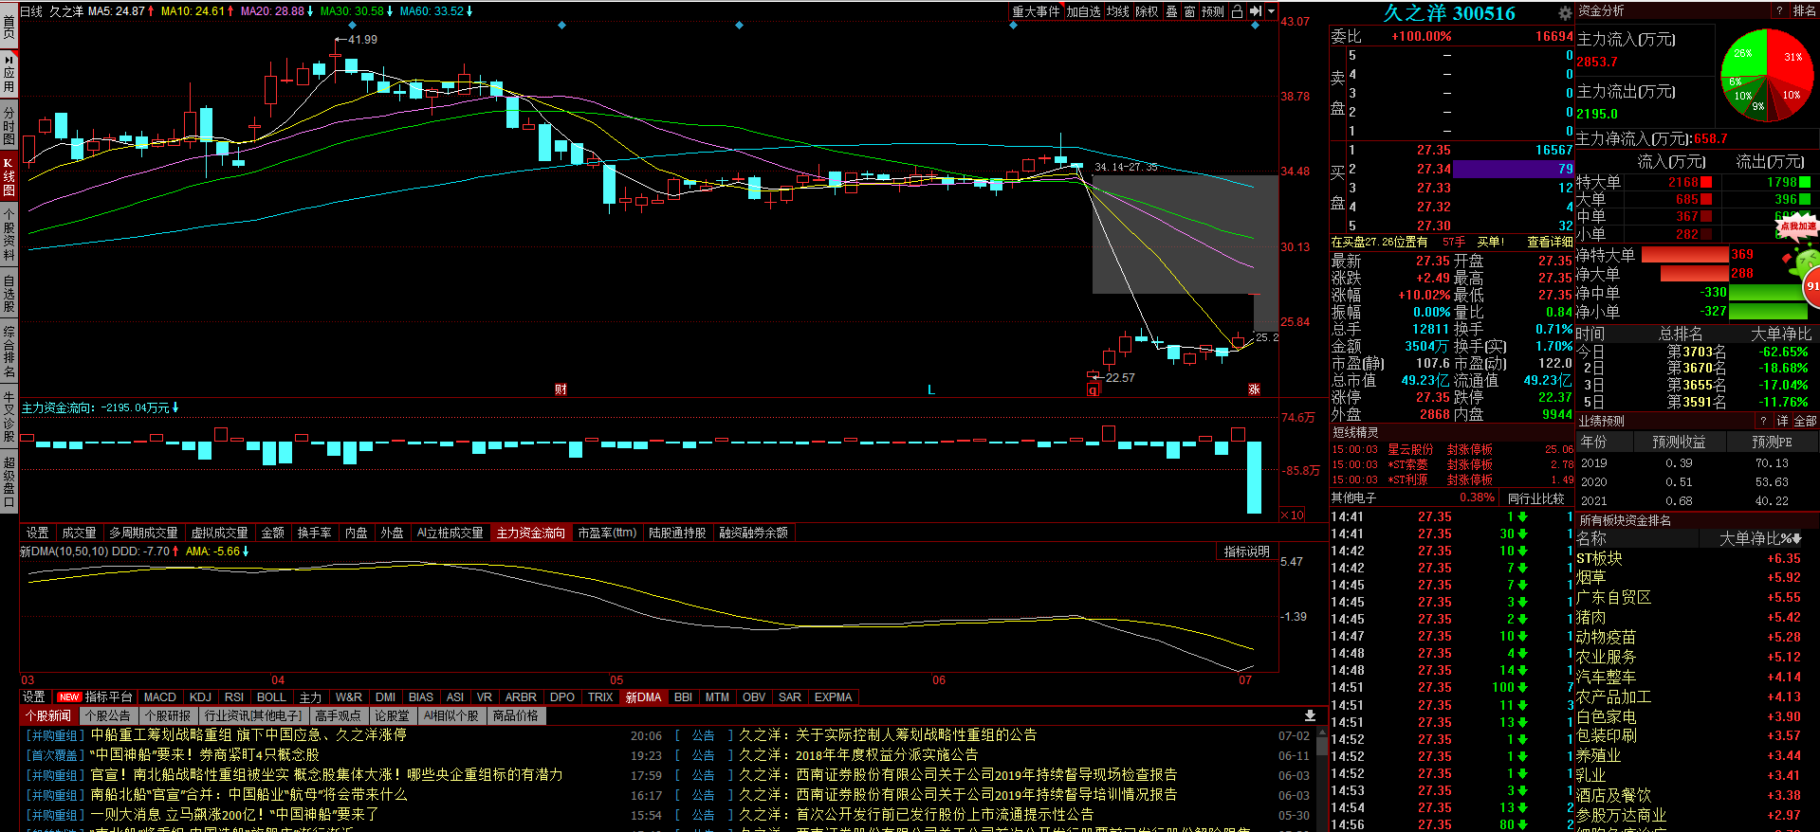Open the 应用 sidebar item
1820x832 pixels.
(x=9, y=72)
